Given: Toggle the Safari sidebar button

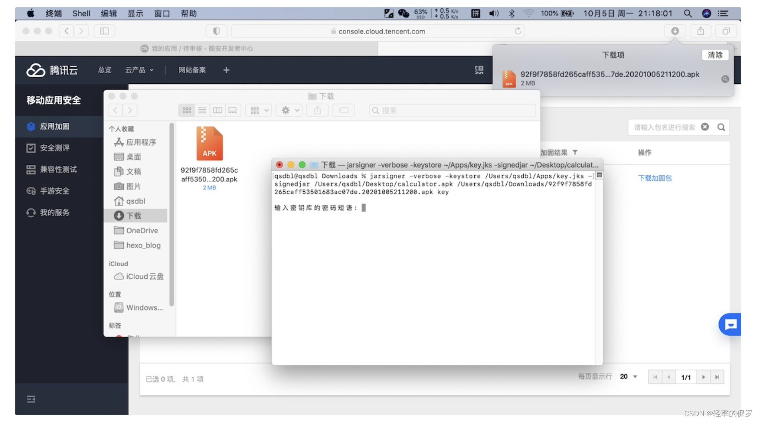Looking at the screenshot, I should 105,31.
